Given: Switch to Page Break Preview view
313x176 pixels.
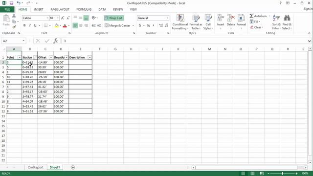Looking at the screenshot, I should point(262,174).
